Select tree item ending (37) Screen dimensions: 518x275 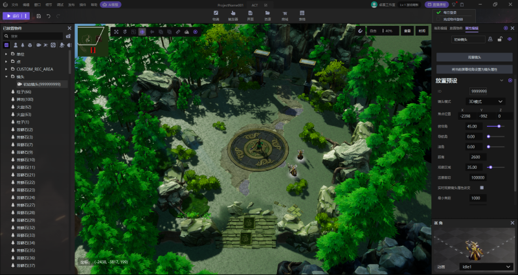tap(25, 265)
